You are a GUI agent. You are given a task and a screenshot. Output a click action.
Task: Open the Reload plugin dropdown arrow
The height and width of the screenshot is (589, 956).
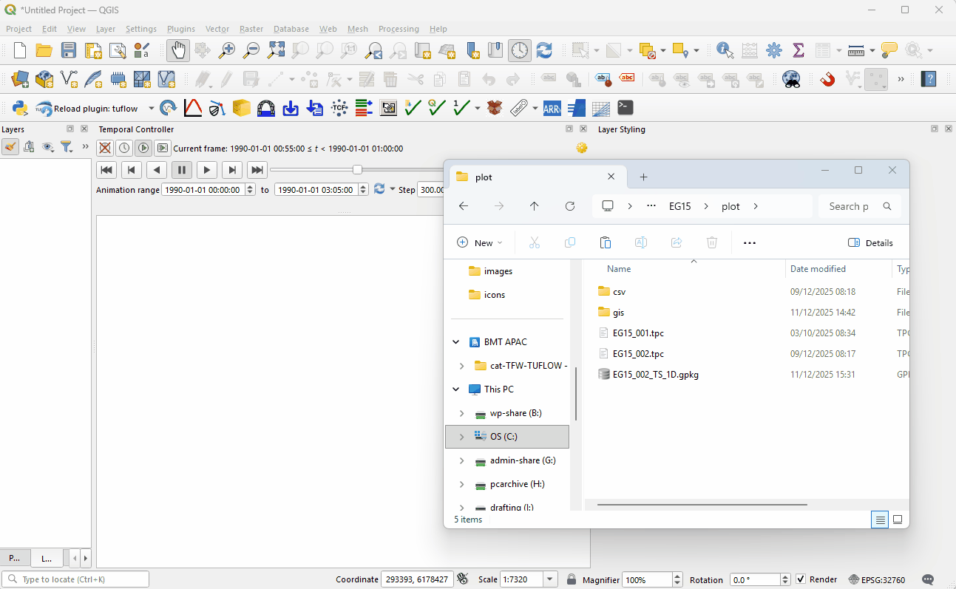tap(152, 109)
